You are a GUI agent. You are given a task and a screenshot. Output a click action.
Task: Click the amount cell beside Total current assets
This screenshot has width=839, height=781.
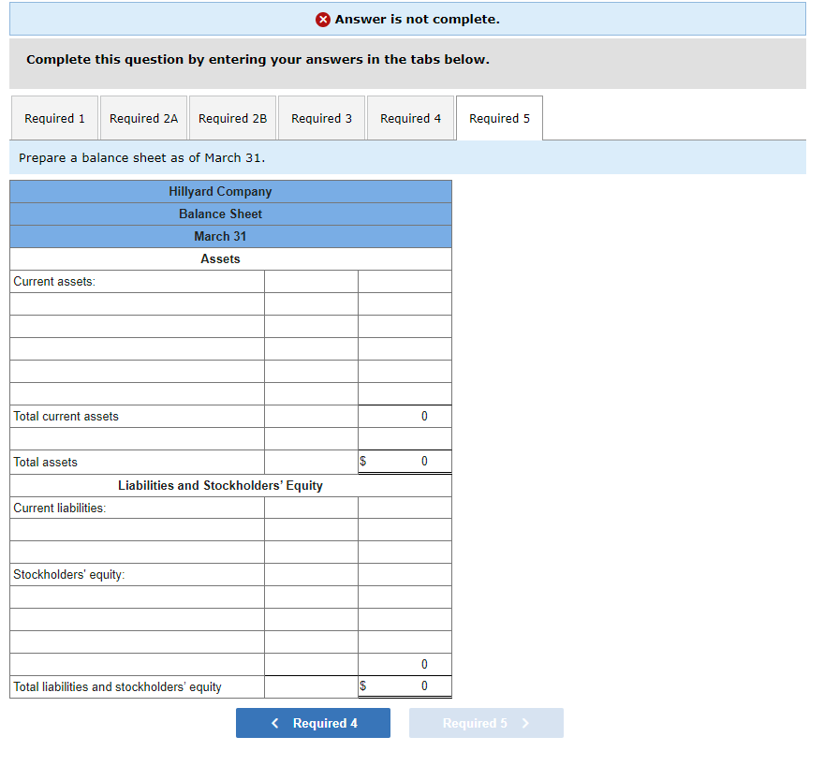[405, 416]
